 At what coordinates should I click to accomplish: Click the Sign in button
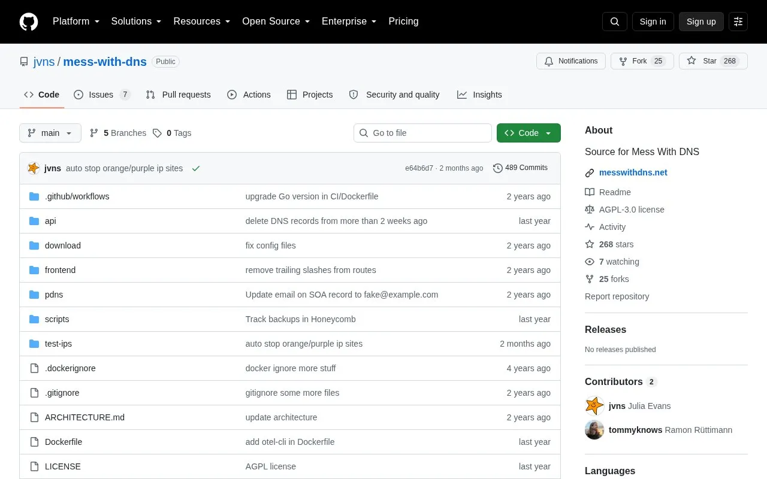pos(653,22)
